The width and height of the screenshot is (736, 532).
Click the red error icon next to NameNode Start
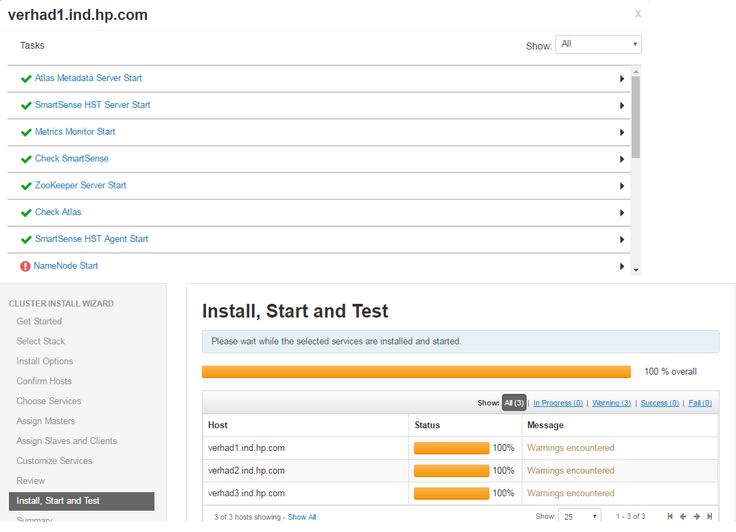click(x=26, y=265)
